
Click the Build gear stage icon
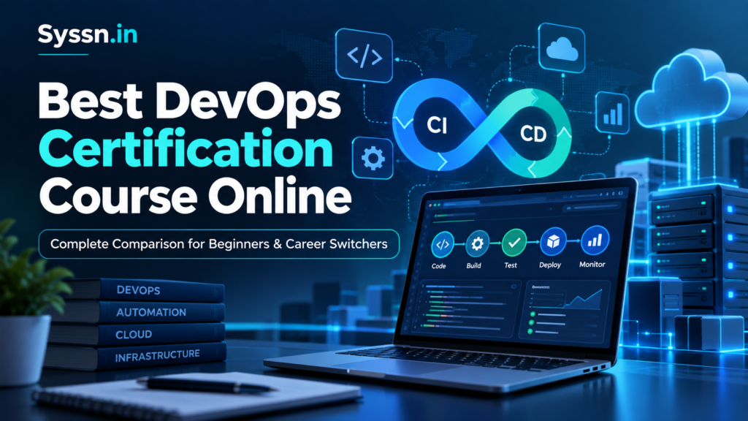(x=476, y=244)
